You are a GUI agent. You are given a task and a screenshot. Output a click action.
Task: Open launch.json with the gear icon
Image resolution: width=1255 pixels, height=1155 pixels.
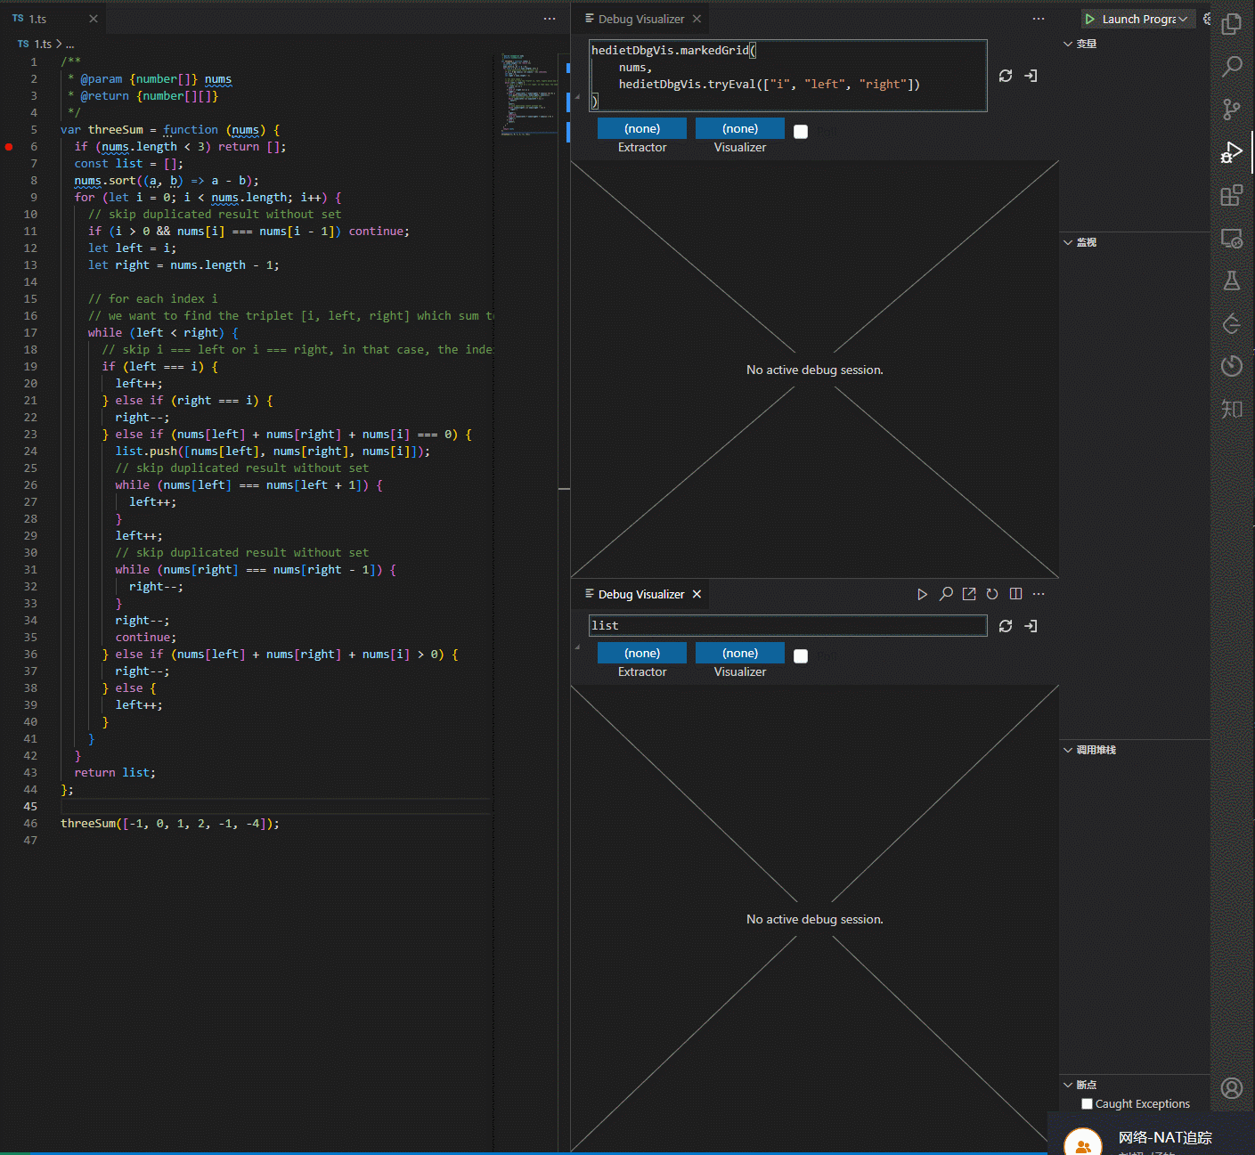point(1207,19)
